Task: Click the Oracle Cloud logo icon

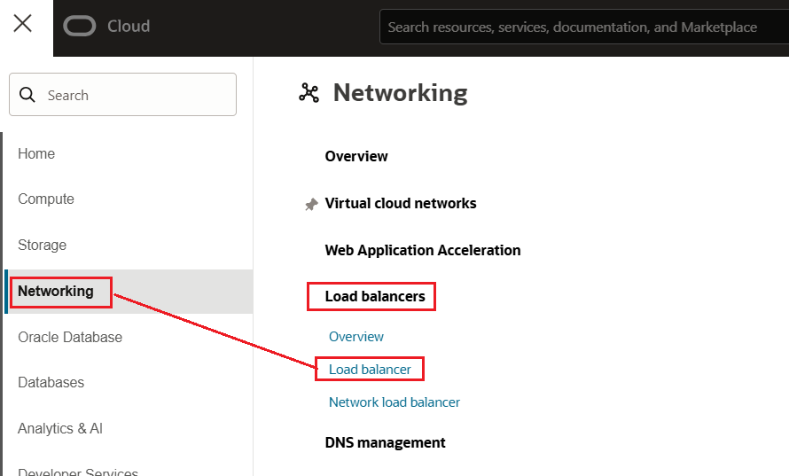Action: pos(80,27)
